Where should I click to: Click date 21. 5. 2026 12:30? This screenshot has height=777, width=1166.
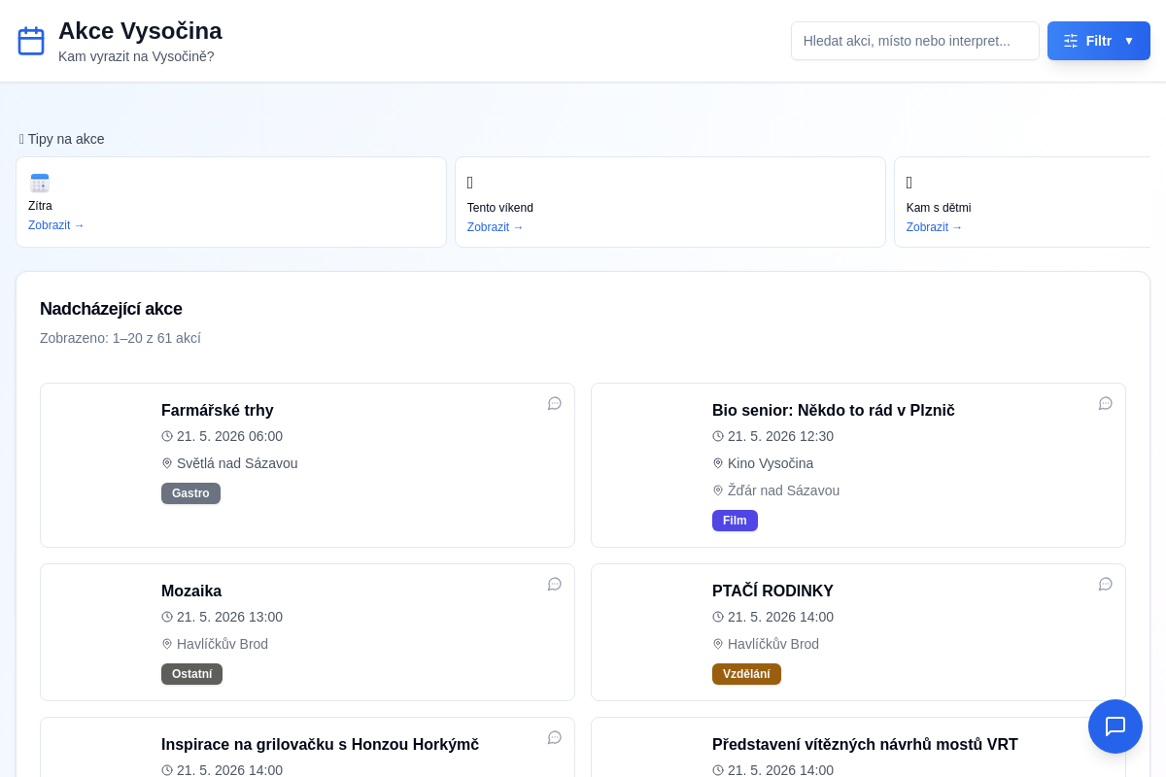click(x=780, y=436)
